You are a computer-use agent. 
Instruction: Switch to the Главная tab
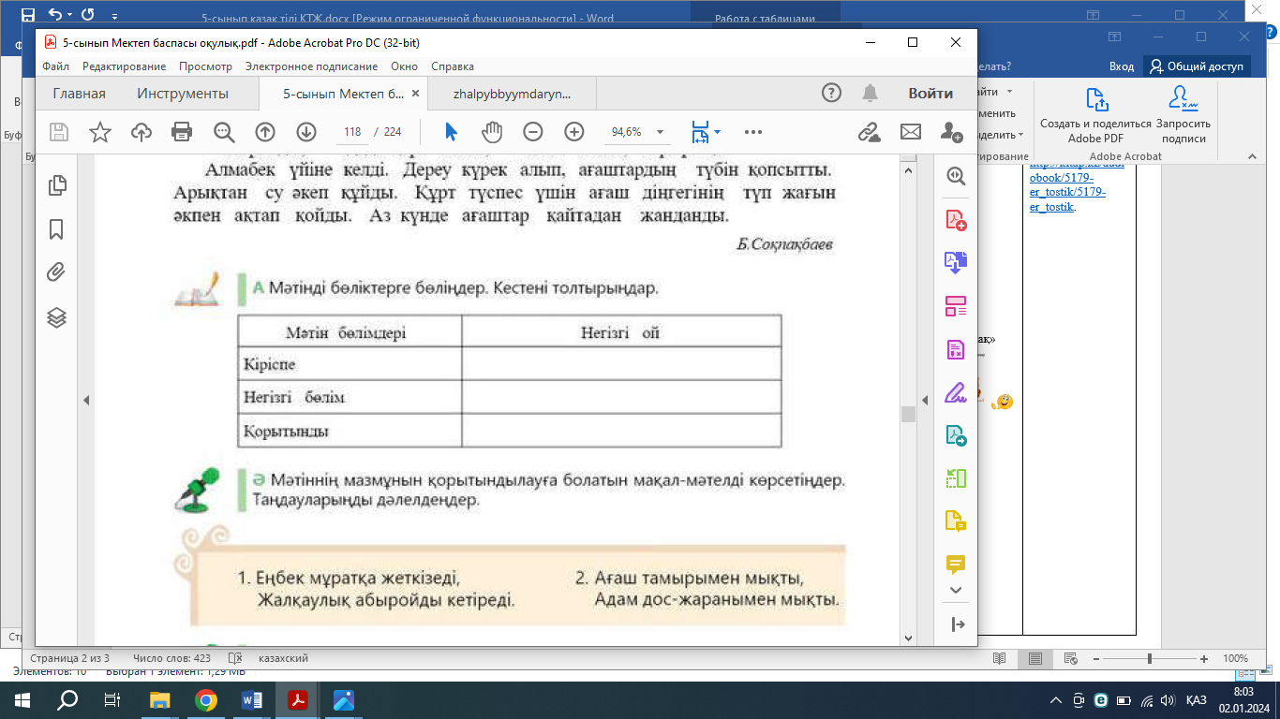79,94
